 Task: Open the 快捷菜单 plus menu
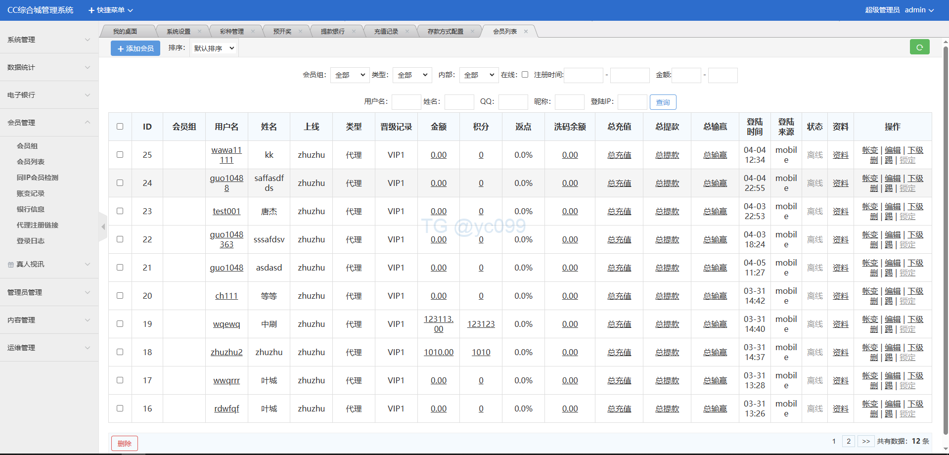point(110,10)
